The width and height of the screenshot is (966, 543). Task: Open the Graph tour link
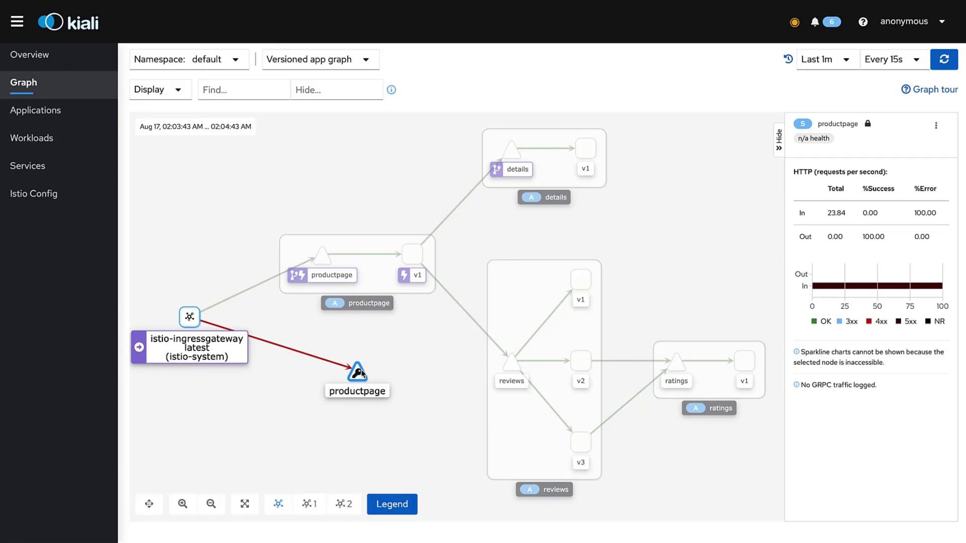tap(930, 89)
